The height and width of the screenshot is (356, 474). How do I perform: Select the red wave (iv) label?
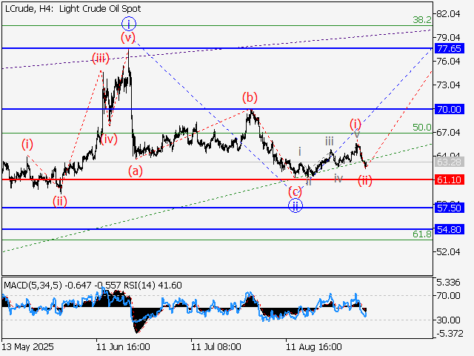pyautogui.click(x=109, y=138)
